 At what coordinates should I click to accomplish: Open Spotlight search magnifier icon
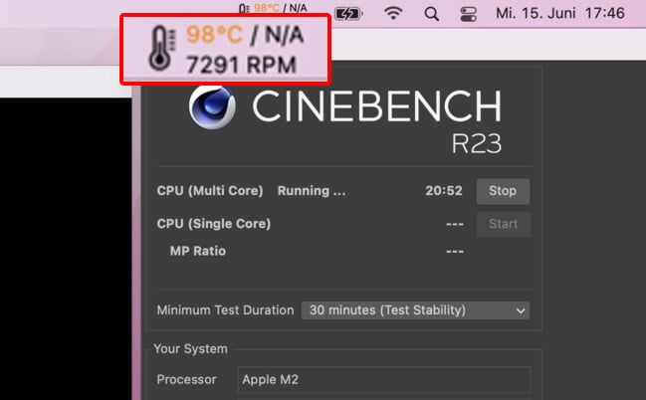click(x=431, y=14)
